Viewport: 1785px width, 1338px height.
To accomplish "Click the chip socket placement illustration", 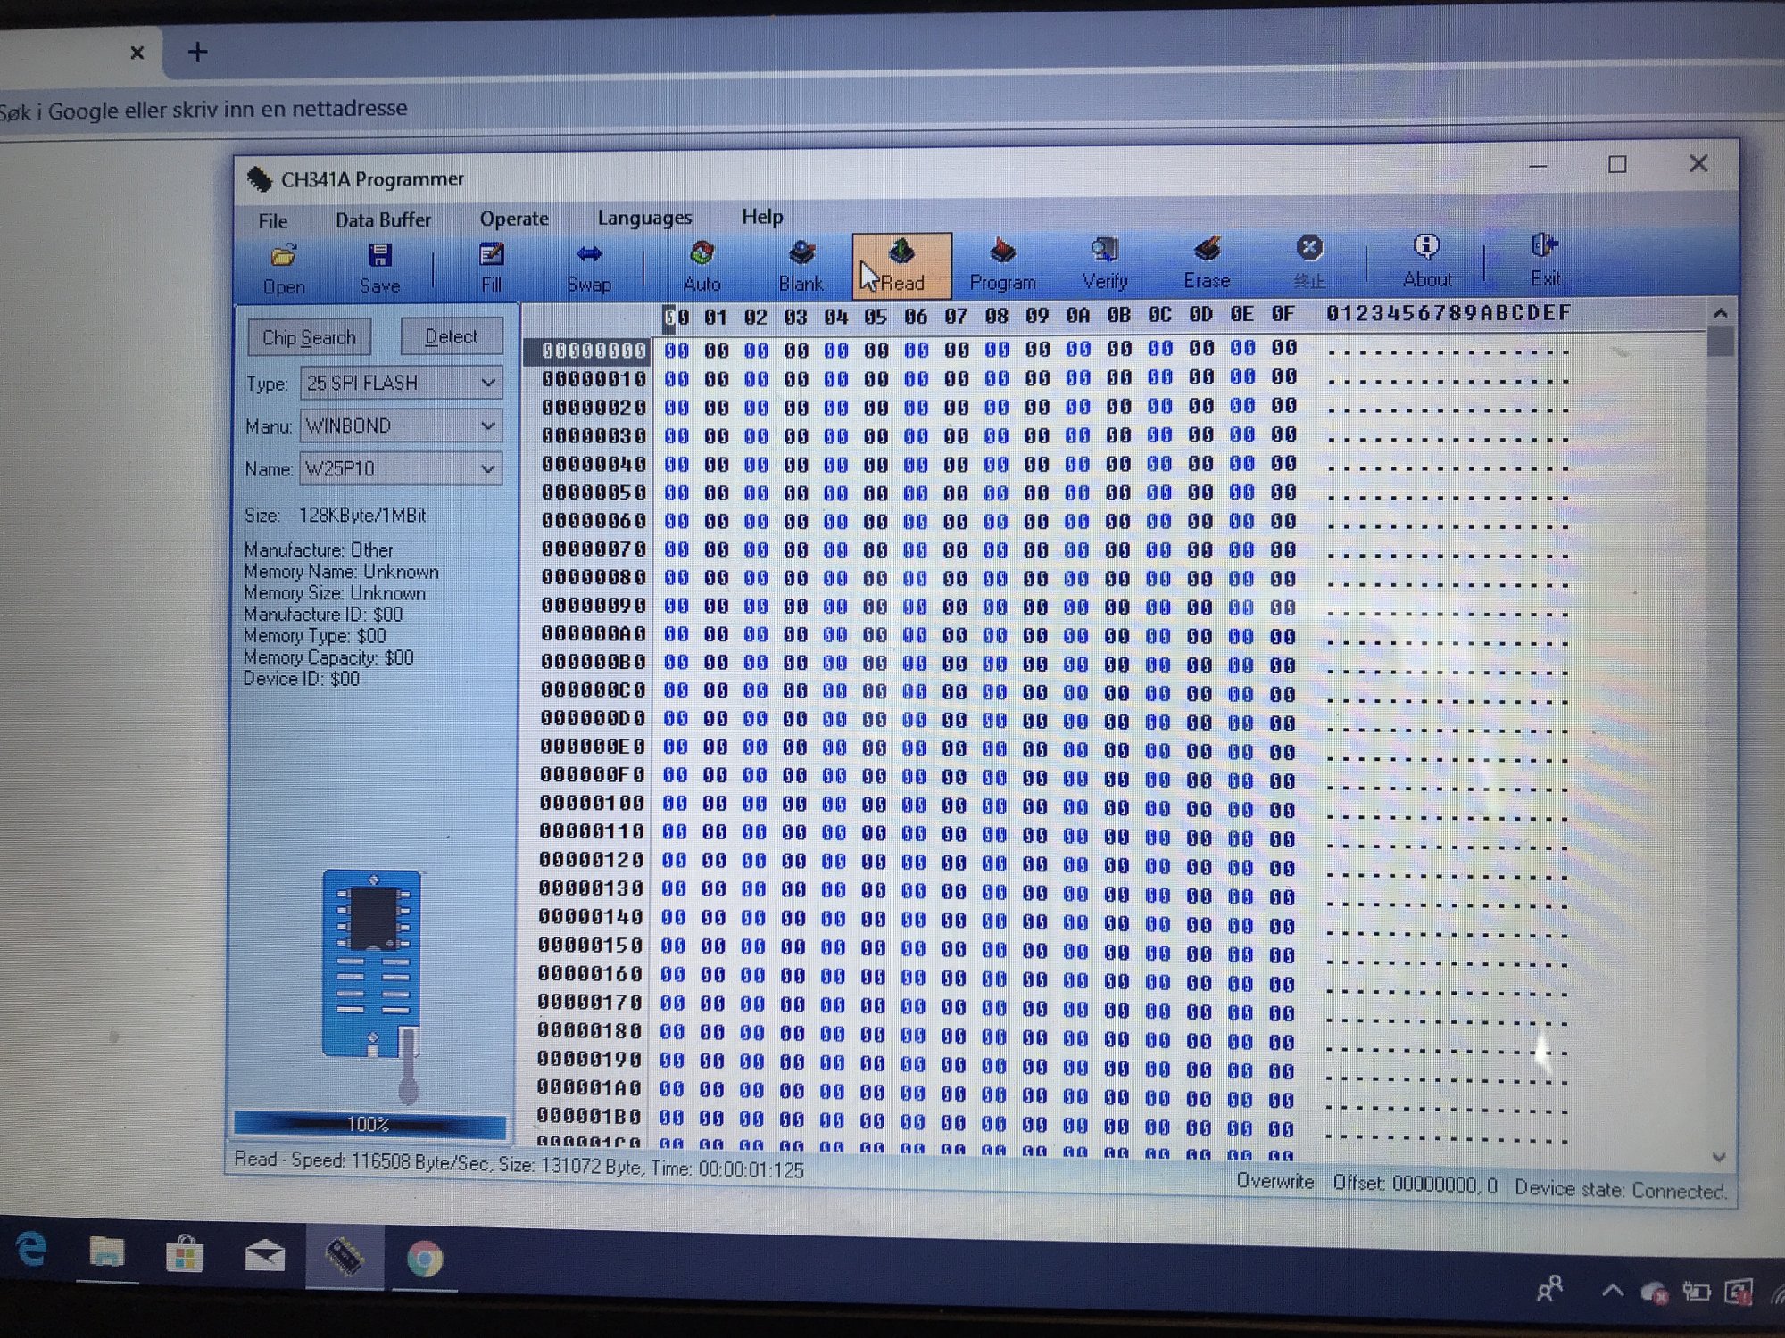I will 373,985.
